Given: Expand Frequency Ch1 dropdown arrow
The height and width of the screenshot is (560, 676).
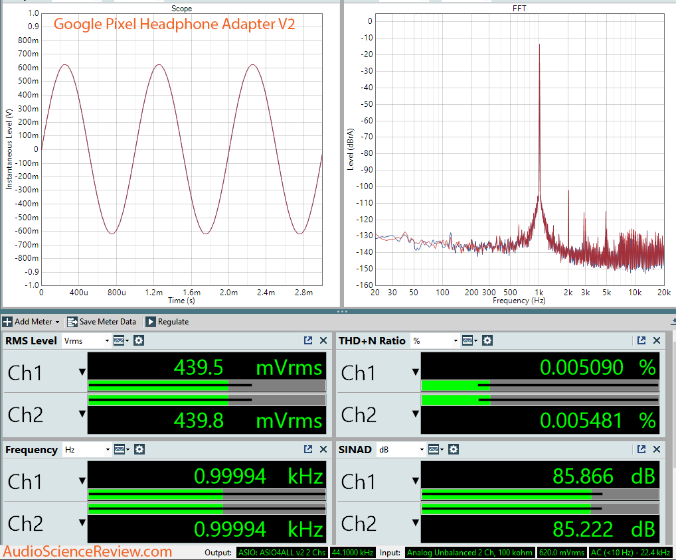Looking at the screenshot, I should [82, 481].
